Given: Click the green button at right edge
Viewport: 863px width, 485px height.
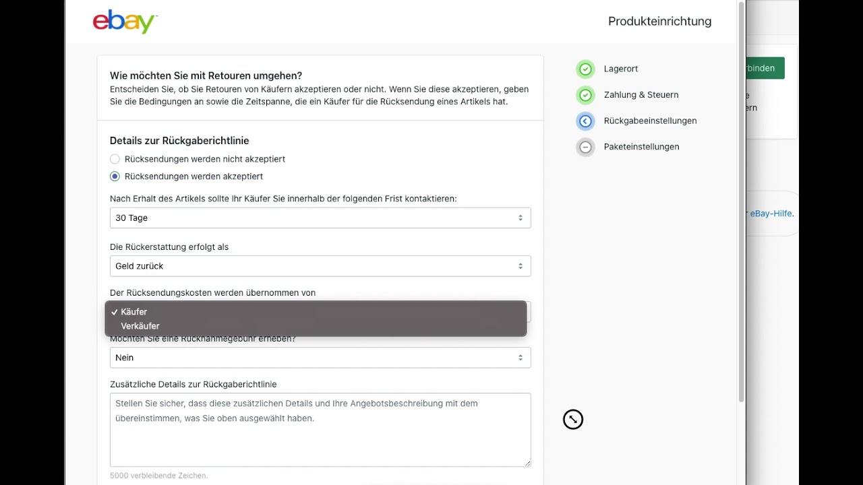Looking at the screenshot, I should click(764, 68).
